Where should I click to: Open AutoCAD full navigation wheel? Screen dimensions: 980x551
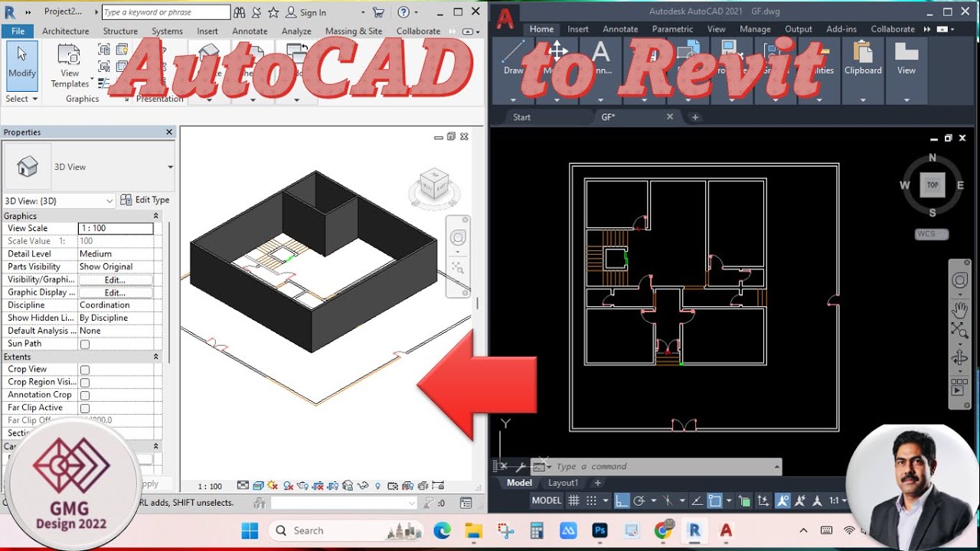coord(959,280)
